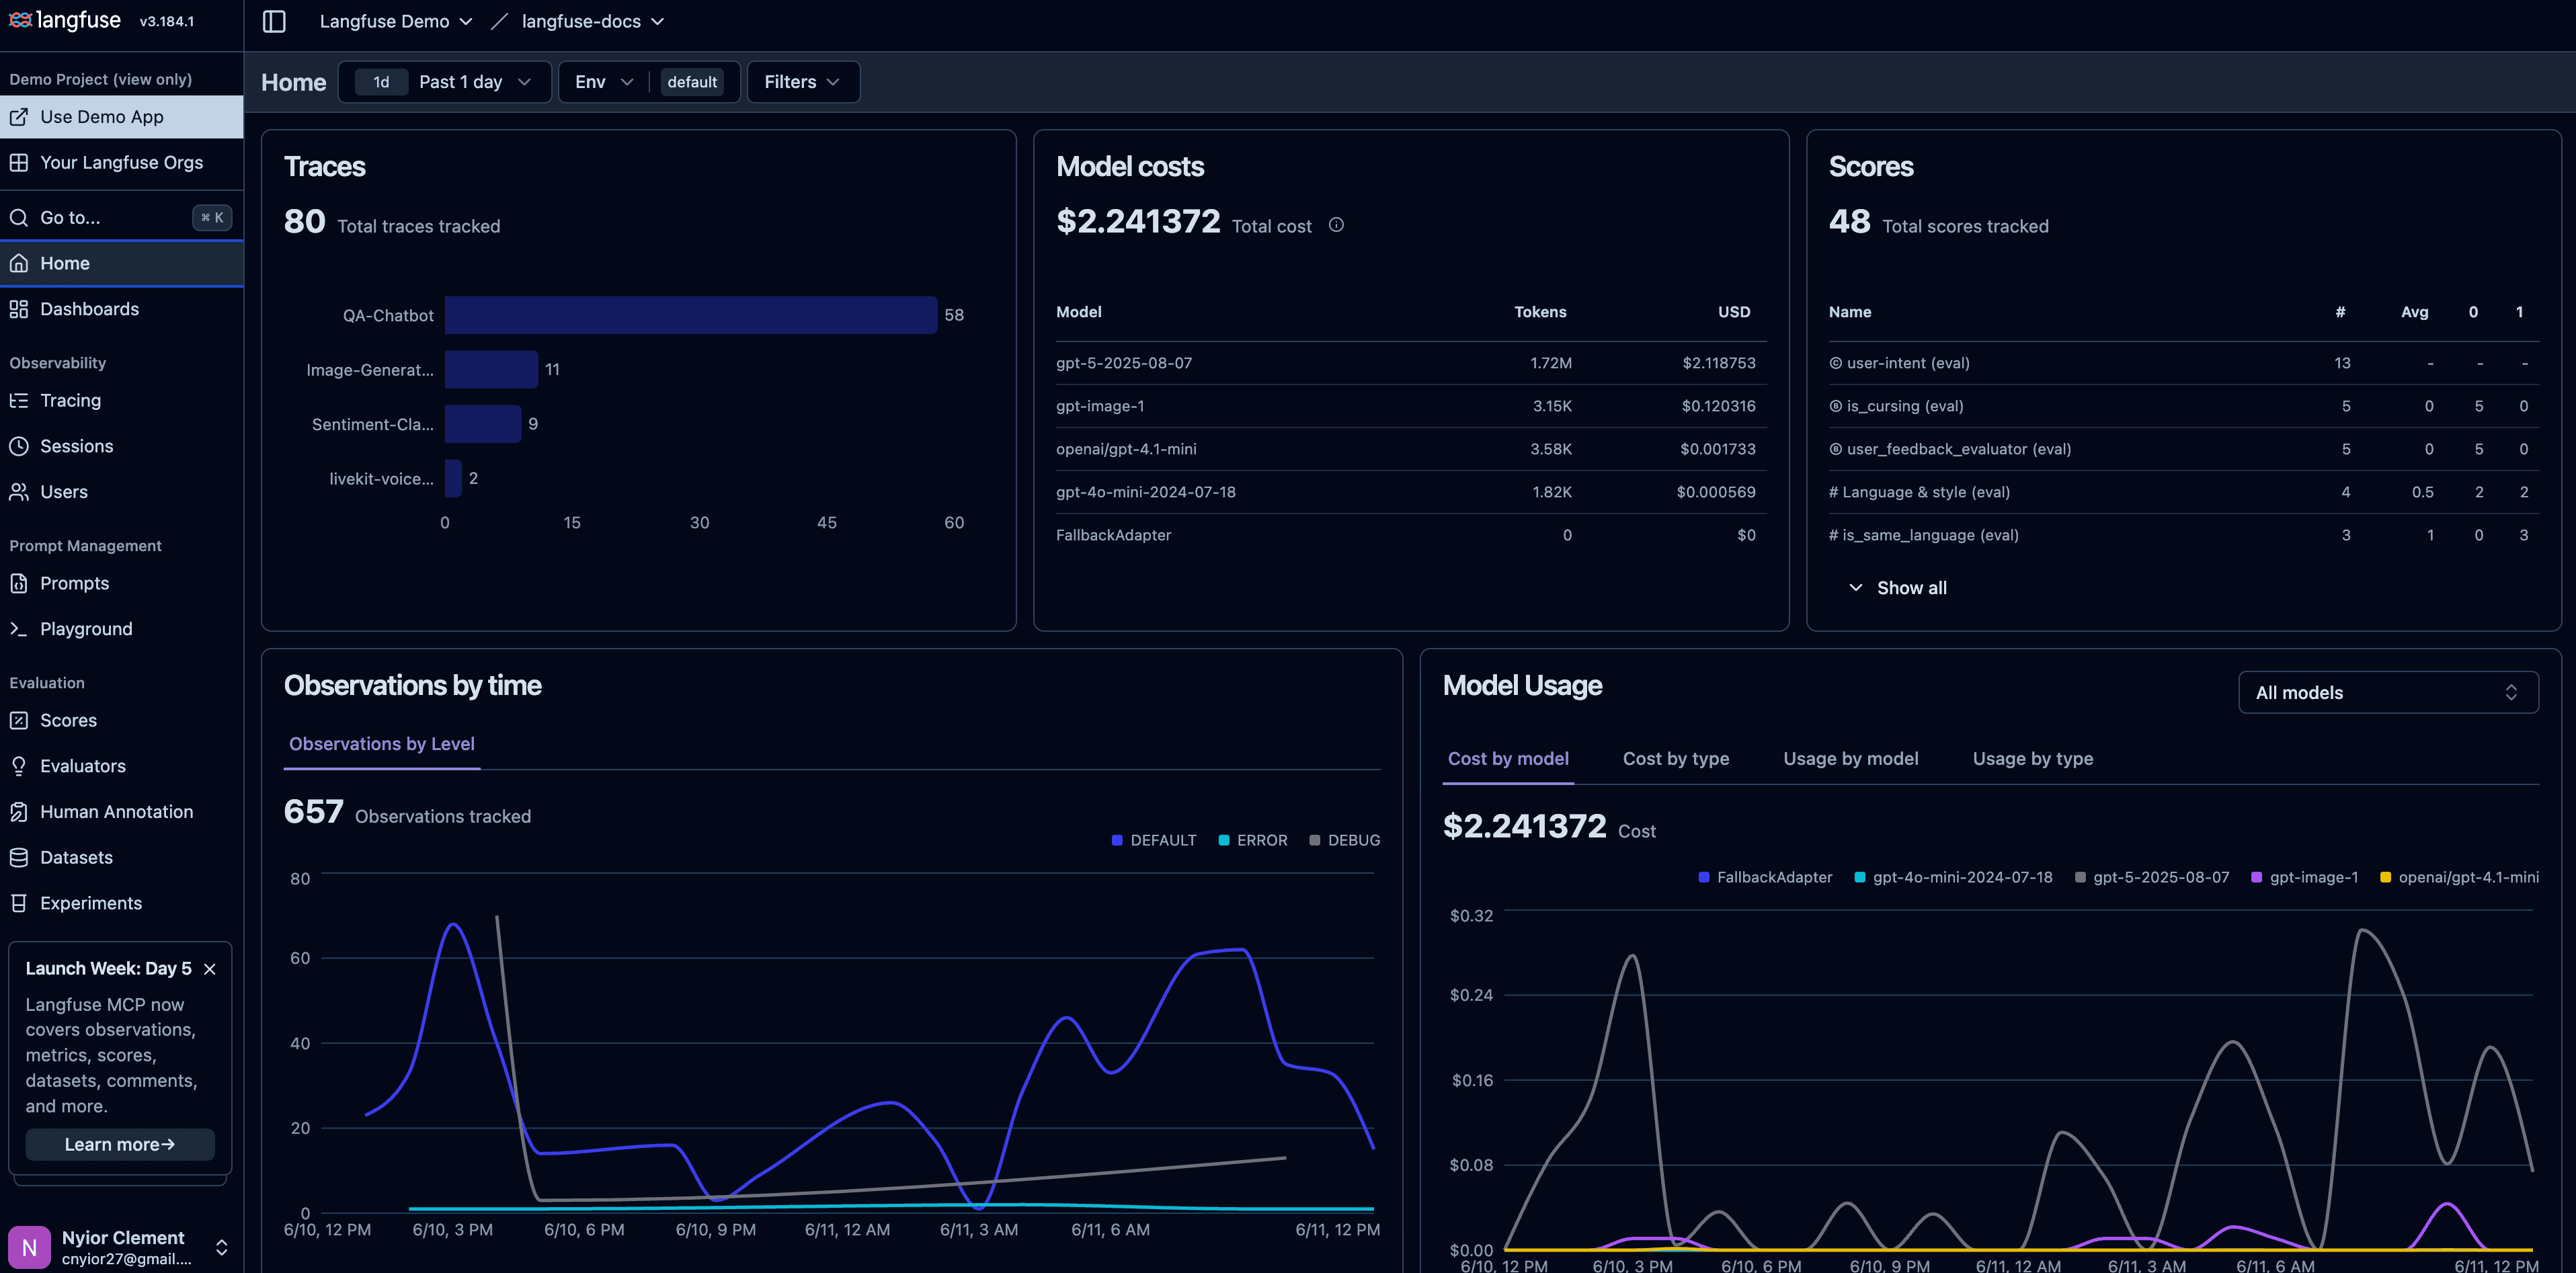Open the Use Demo App link
The height and width of the screenshot is (1273, 2576).
121,117
